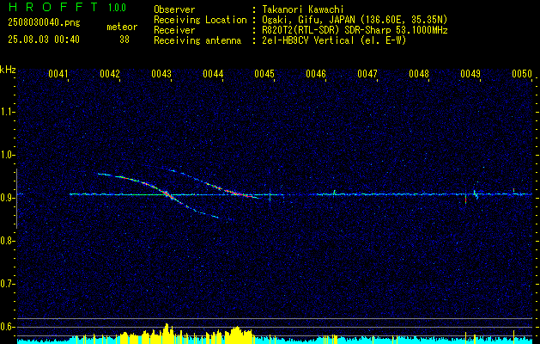Select the filename 2508030040.png

click(44, 23)
